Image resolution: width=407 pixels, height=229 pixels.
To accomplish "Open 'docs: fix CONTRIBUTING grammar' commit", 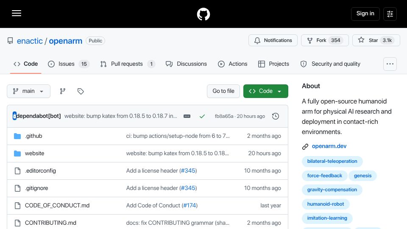I will (178, 223).
